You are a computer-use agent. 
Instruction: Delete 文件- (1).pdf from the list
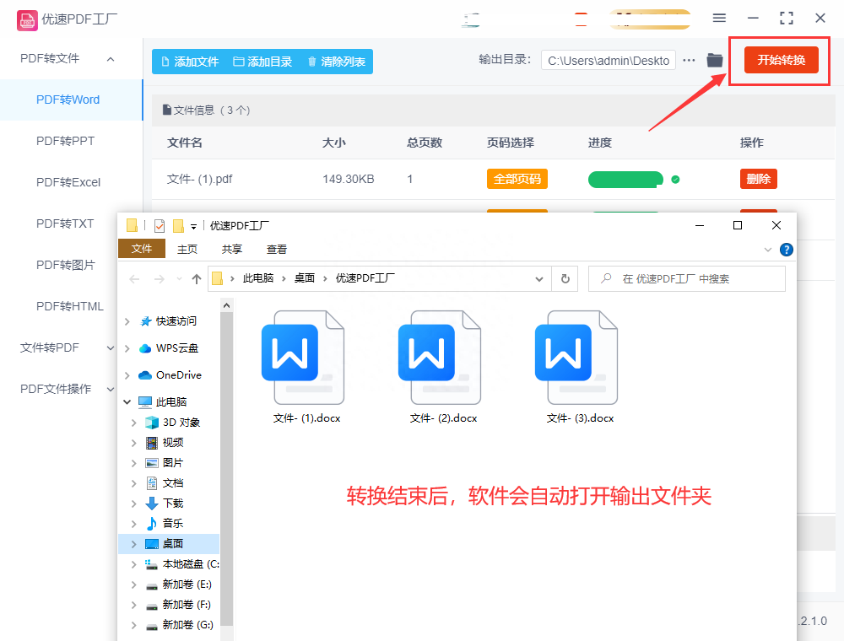tap(758, 179)
